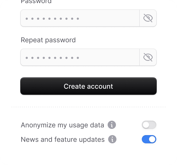Screen dimensions: 177x165
Task: Turn off the blue updates toggle
Action: [x=149, y=139]
